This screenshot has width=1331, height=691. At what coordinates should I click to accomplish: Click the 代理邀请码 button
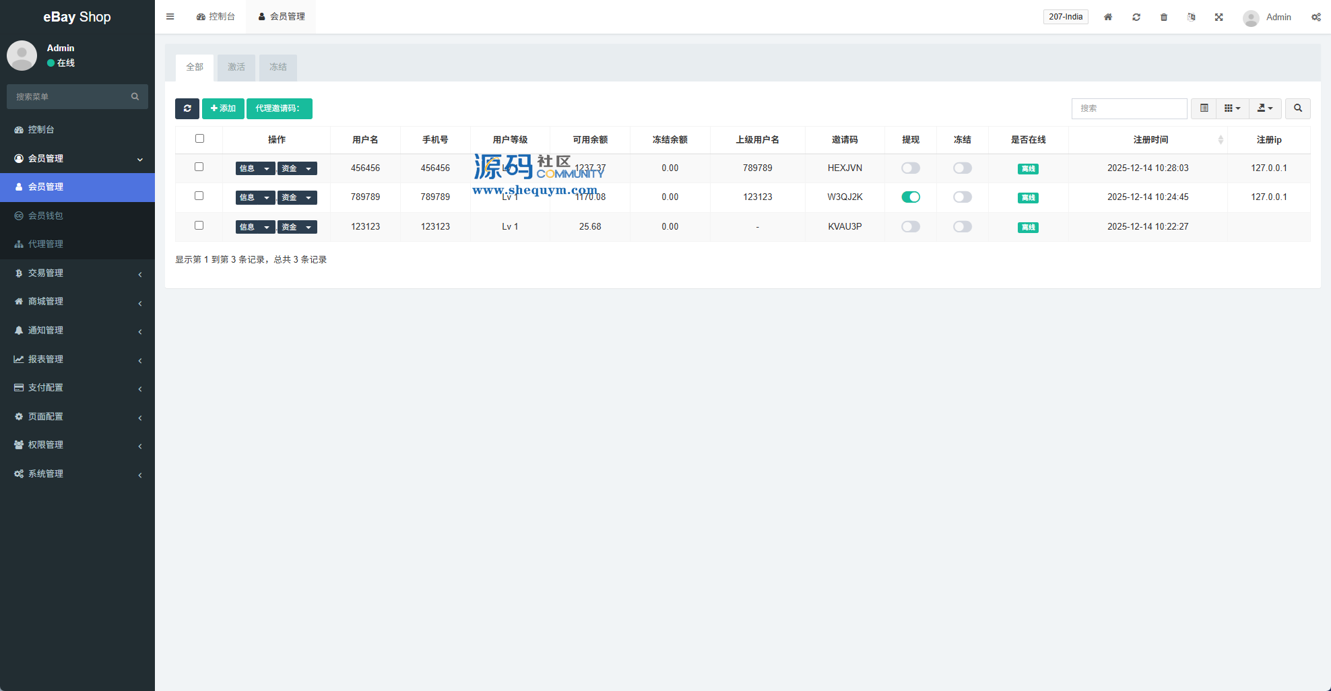(279, 108)
